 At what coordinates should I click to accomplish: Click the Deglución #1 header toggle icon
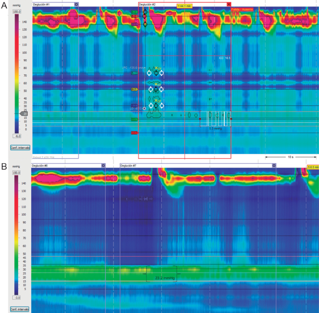[76, 4]
